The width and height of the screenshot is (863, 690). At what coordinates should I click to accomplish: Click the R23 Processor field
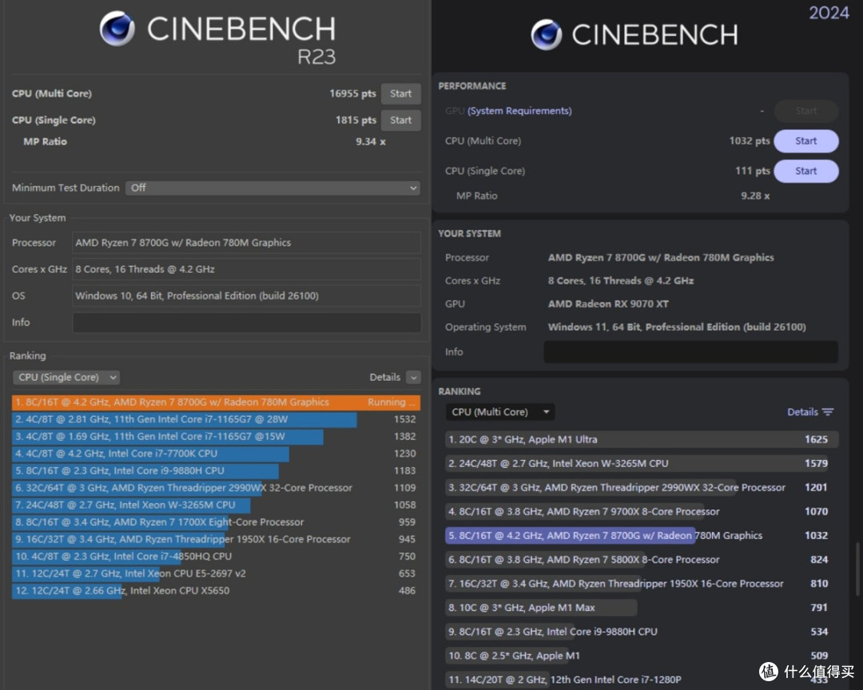tap(247, 243)
